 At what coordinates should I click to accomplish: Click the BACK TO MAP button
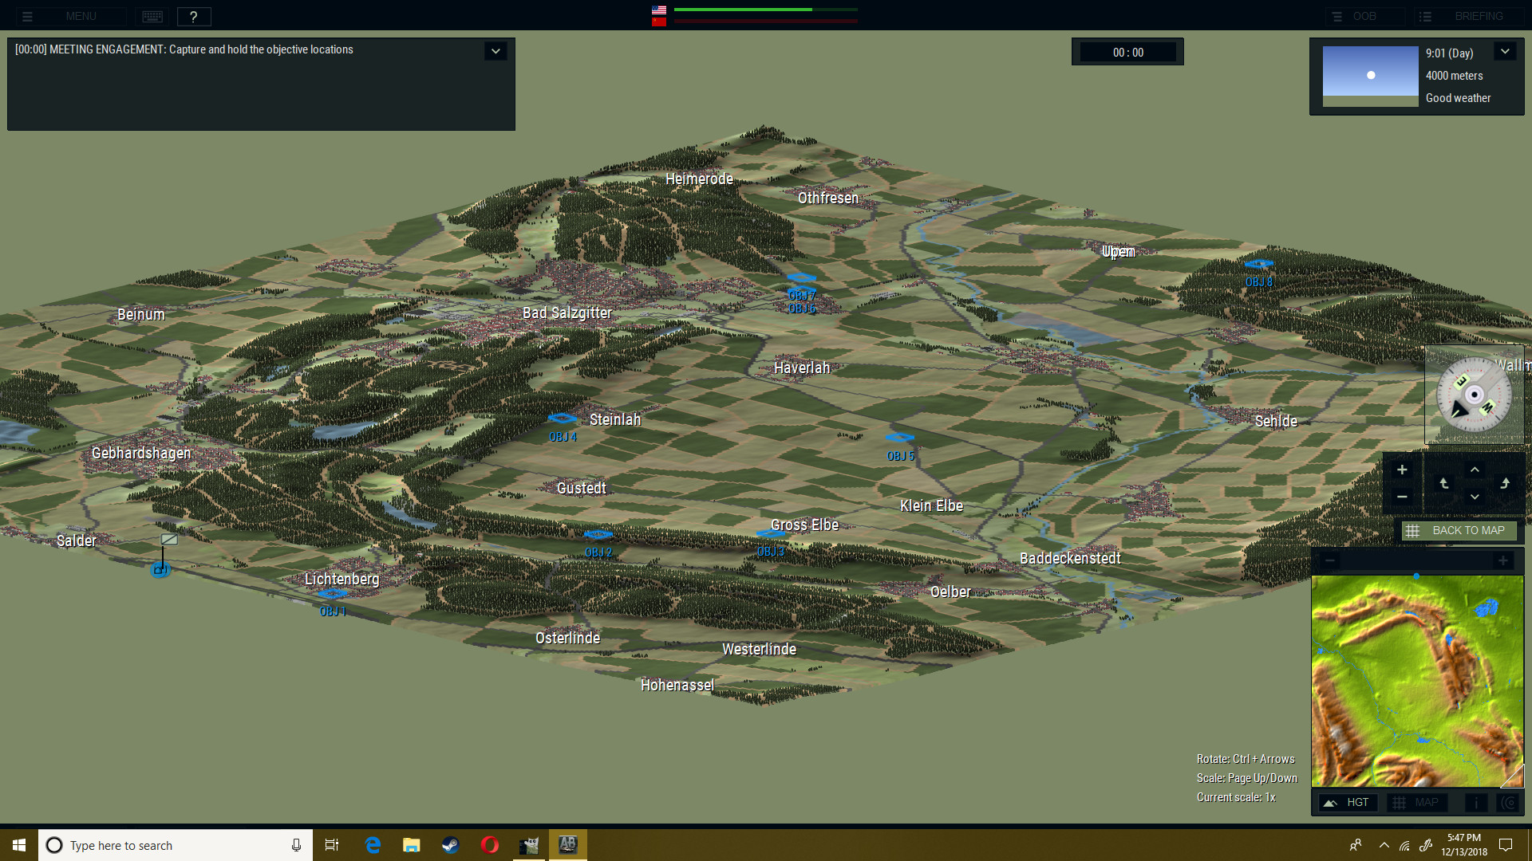click(1459, 531)
